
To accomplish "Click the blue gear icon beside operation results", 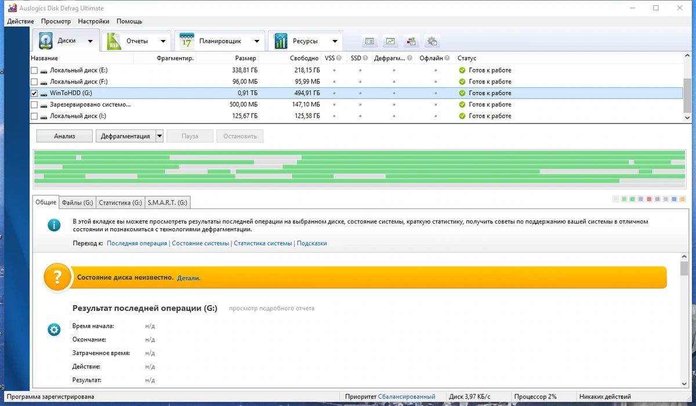I will 54,330.
